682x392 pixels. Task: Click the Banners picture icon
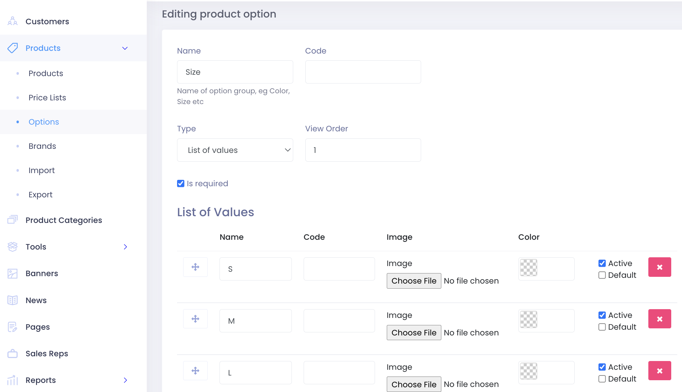[12, 273]
